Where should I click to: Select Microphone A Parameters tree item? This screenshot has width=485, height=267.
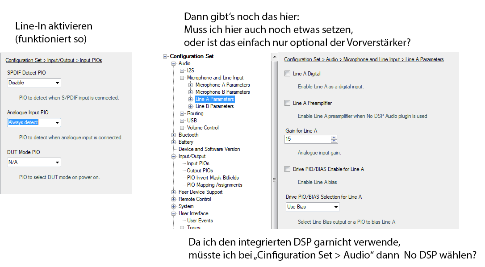click(222, 85)
